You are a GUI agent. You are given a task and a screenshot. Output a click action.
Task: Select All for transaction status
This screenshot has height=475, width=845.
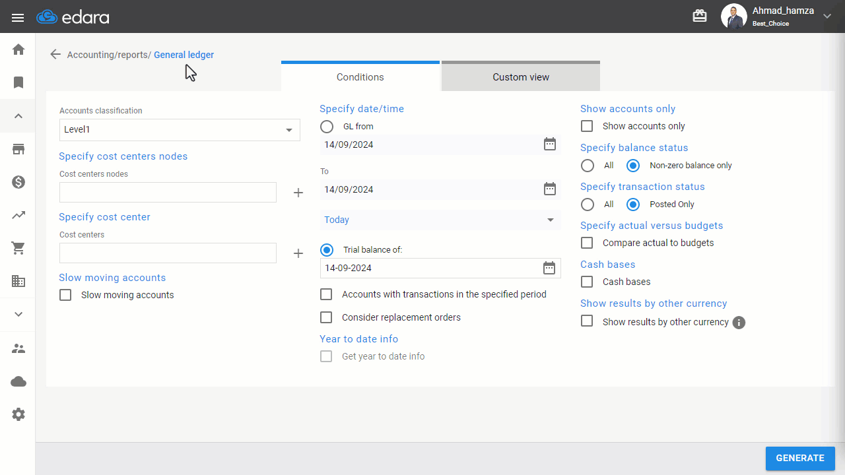pos(588,205)
